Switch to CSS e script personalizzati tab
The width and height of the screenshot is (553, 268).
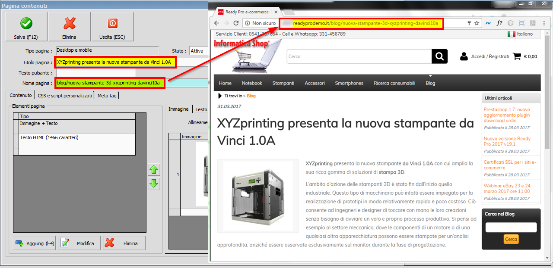pyautogui.click(x=65, y=96)
